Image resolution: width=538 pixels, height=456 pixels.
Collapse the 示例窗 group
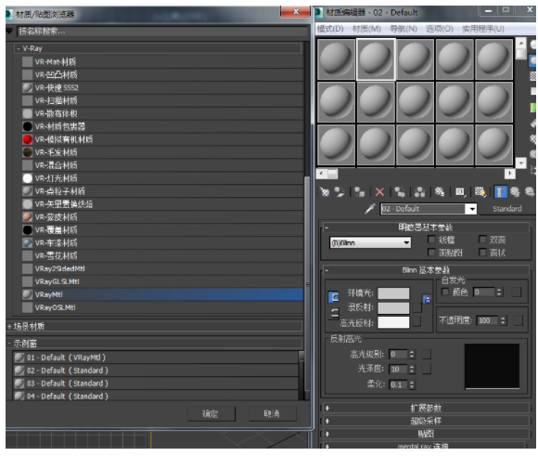click(9, 343)
